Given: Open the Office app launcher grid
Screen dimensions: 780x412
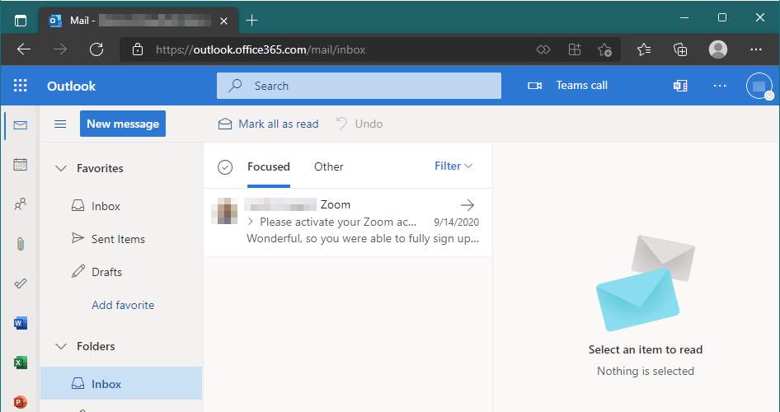Looking at the screenshot, I should 21,86.
